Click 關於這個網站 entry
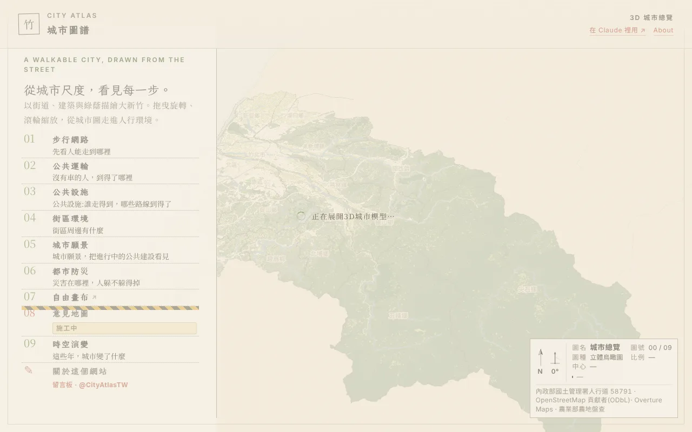The width and height of the screenshot is (692, 432). tap(80, 372)
